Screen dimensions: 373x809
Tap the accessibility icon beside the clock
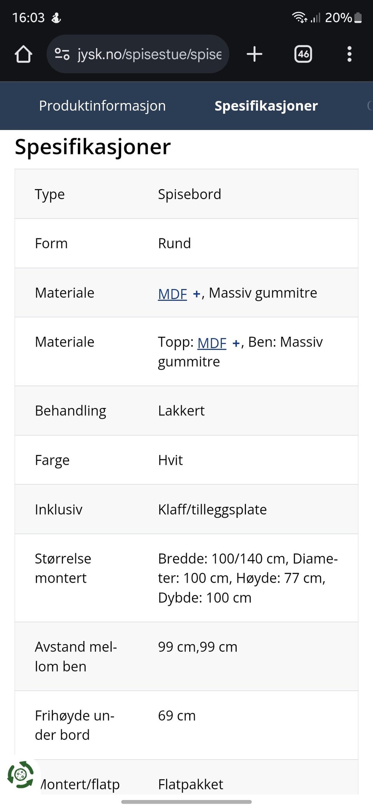coord(56,17)
